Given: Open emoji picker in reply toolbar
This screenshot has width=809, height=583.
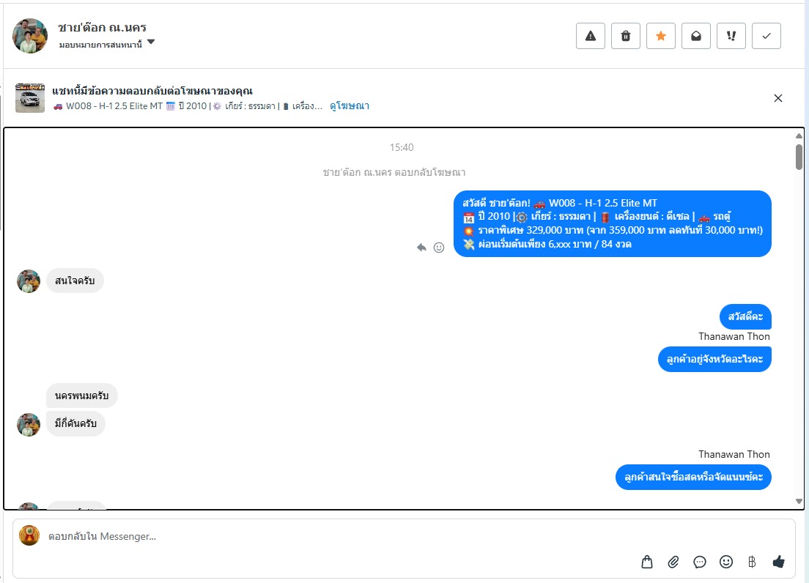Looking at the screenshot, I should (x=726, y=562).
